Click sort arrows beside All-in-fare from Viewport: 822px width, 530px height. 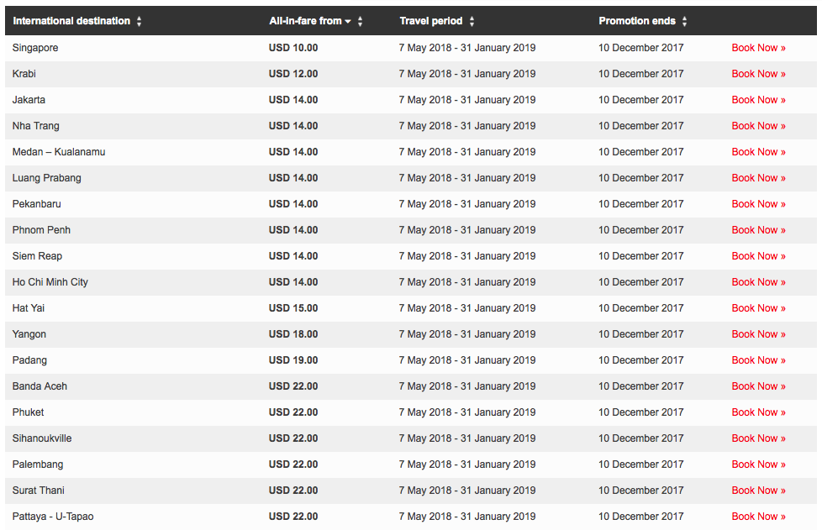pos(360,22)
